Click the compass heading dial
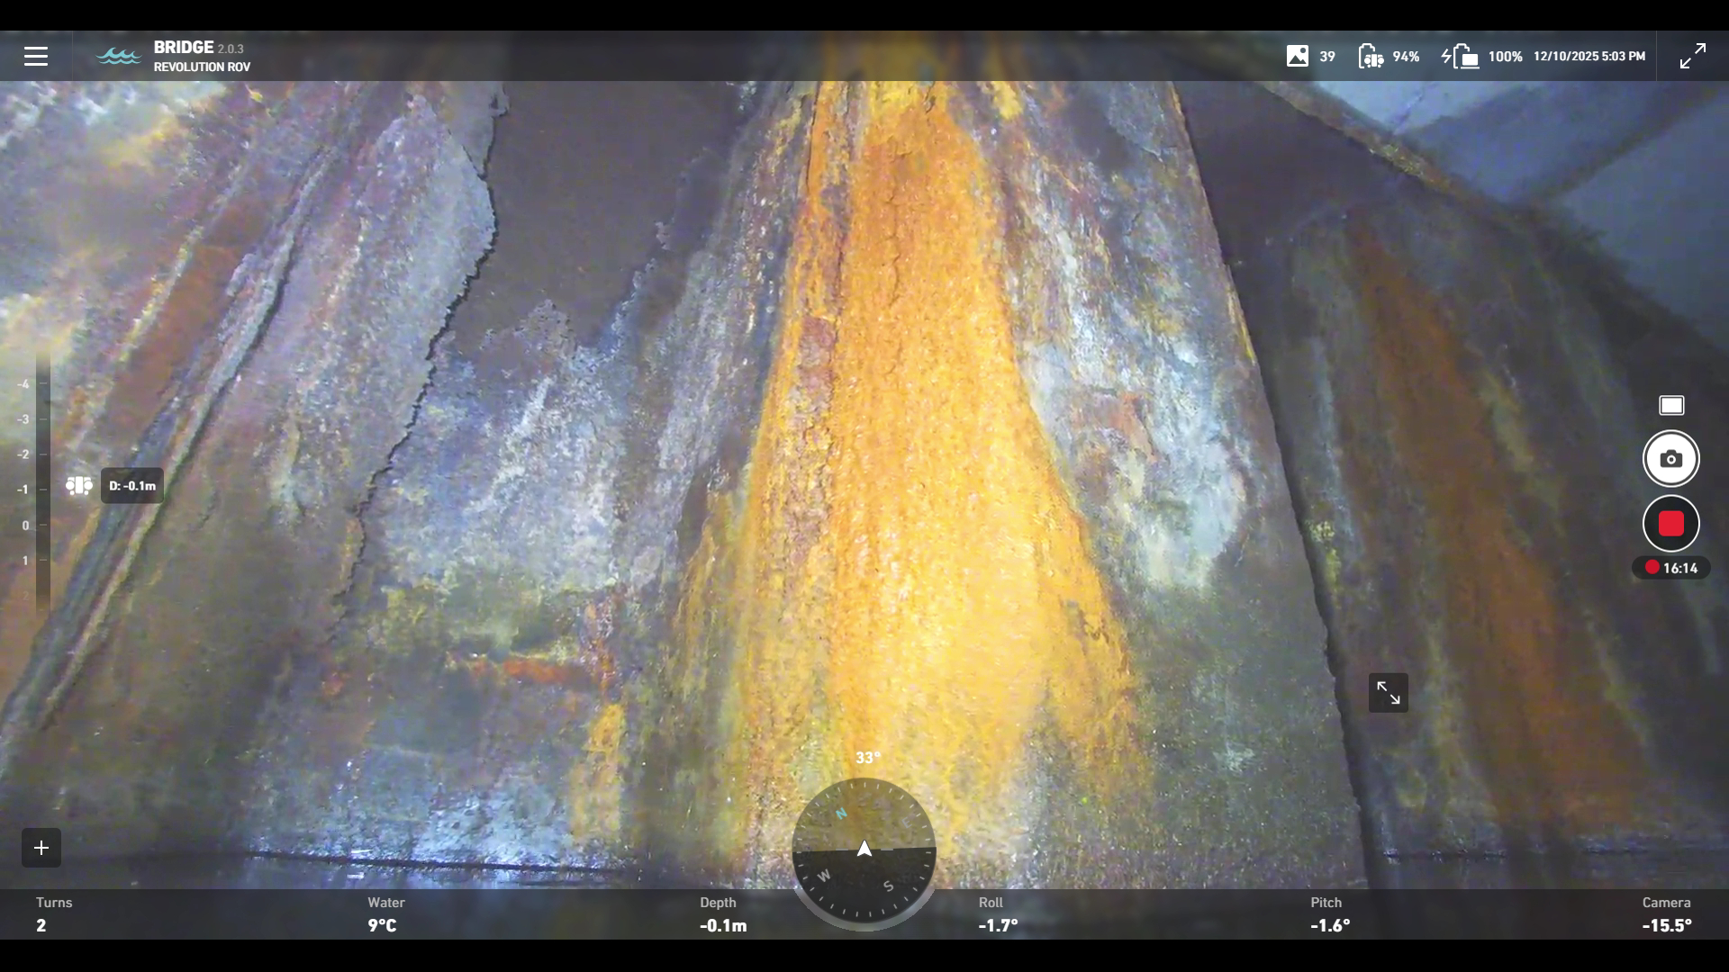This screenshot has width=1729, height=972. coord(864,850)
